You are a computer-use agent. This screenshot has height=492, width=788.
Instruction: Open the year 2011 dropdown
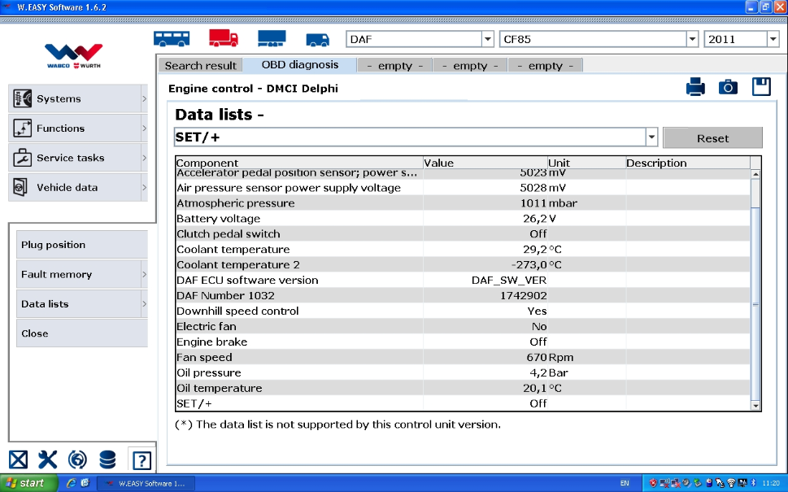[773, 39]
